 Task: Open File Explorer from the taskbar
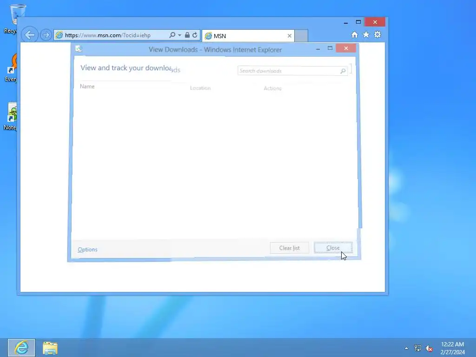click(50, 348)
